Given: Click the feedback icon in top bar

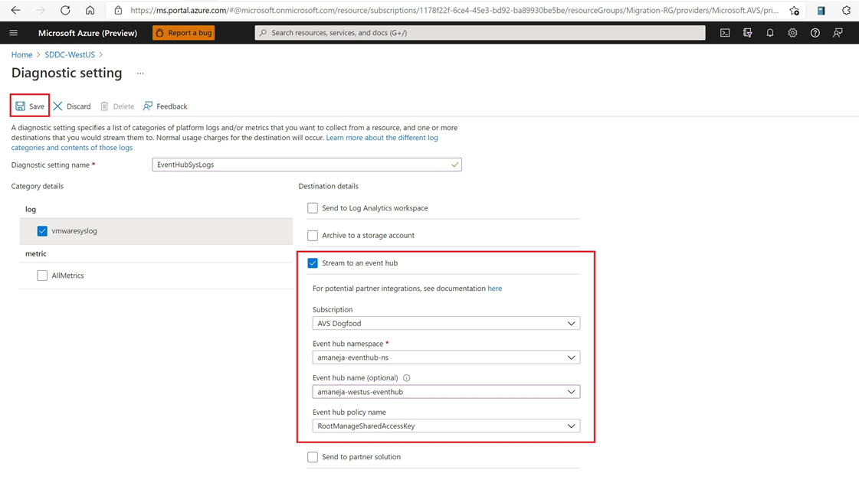Looking at the screenshot, I should tap(838, 33).
